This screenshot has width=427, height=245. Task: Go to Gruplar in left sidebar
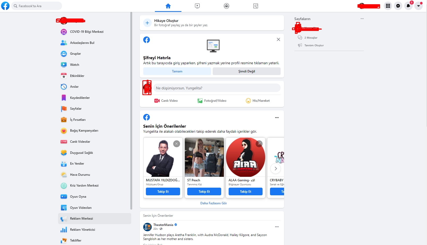[x=95, y=54]
